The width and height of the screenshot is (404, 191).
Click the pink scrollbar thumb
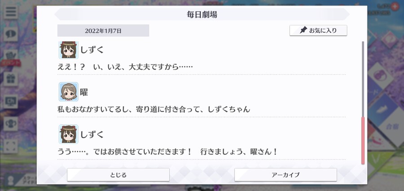(x=363, y=140)
